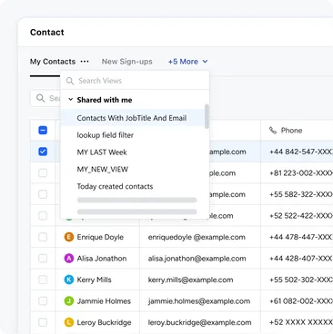Check the row with phone +52 522-422
333x334 pixels.
pyautogui.click(x=43, y=216)
